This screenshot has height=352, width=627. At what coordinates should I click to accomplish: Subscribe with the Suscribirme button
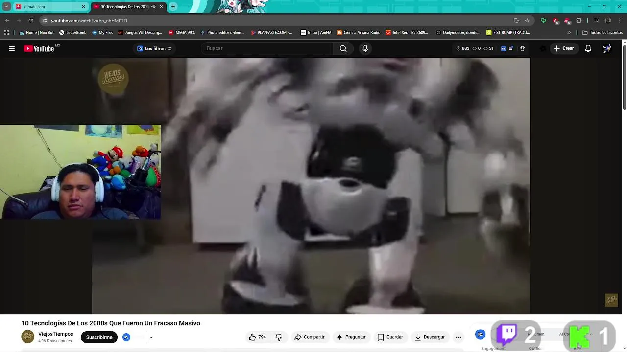click(x=99, y=337)
